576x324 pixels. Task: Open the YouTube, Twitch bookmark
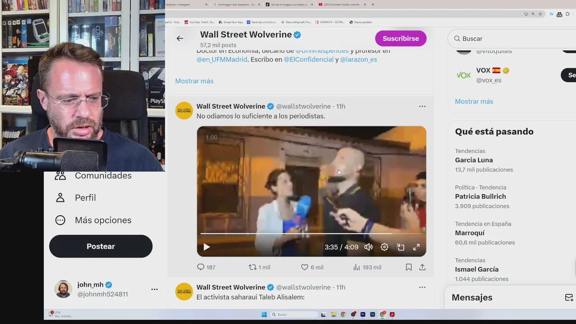tap(200, 22)
